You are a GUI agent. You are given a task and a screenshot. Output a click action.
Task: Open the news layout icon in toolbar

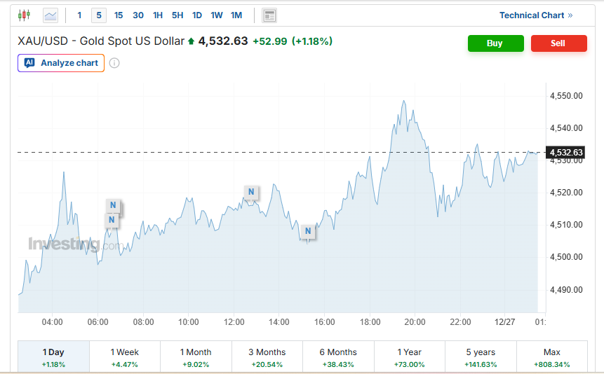click(x=269, y=15)
